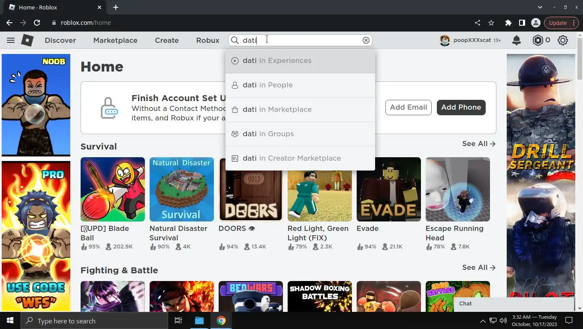
Task: Open the hamburger navigation menu
Action: (x=11, y=40)
